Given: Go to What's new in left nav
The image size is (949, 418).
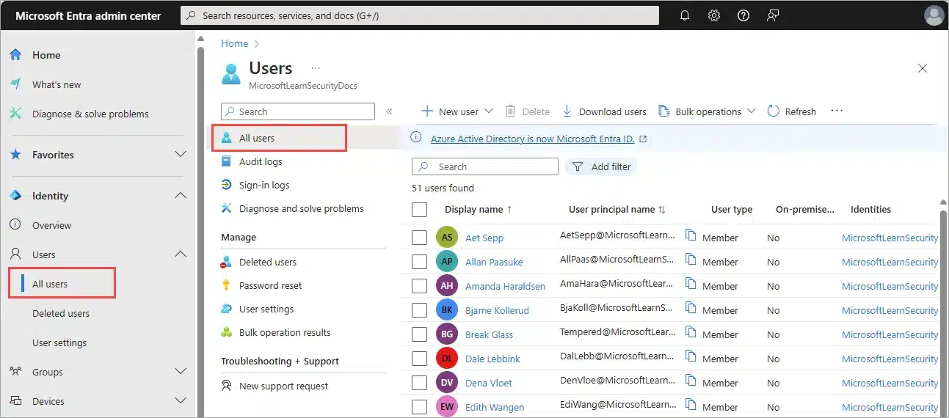Looking at the screenshot, I should [57, 84].
